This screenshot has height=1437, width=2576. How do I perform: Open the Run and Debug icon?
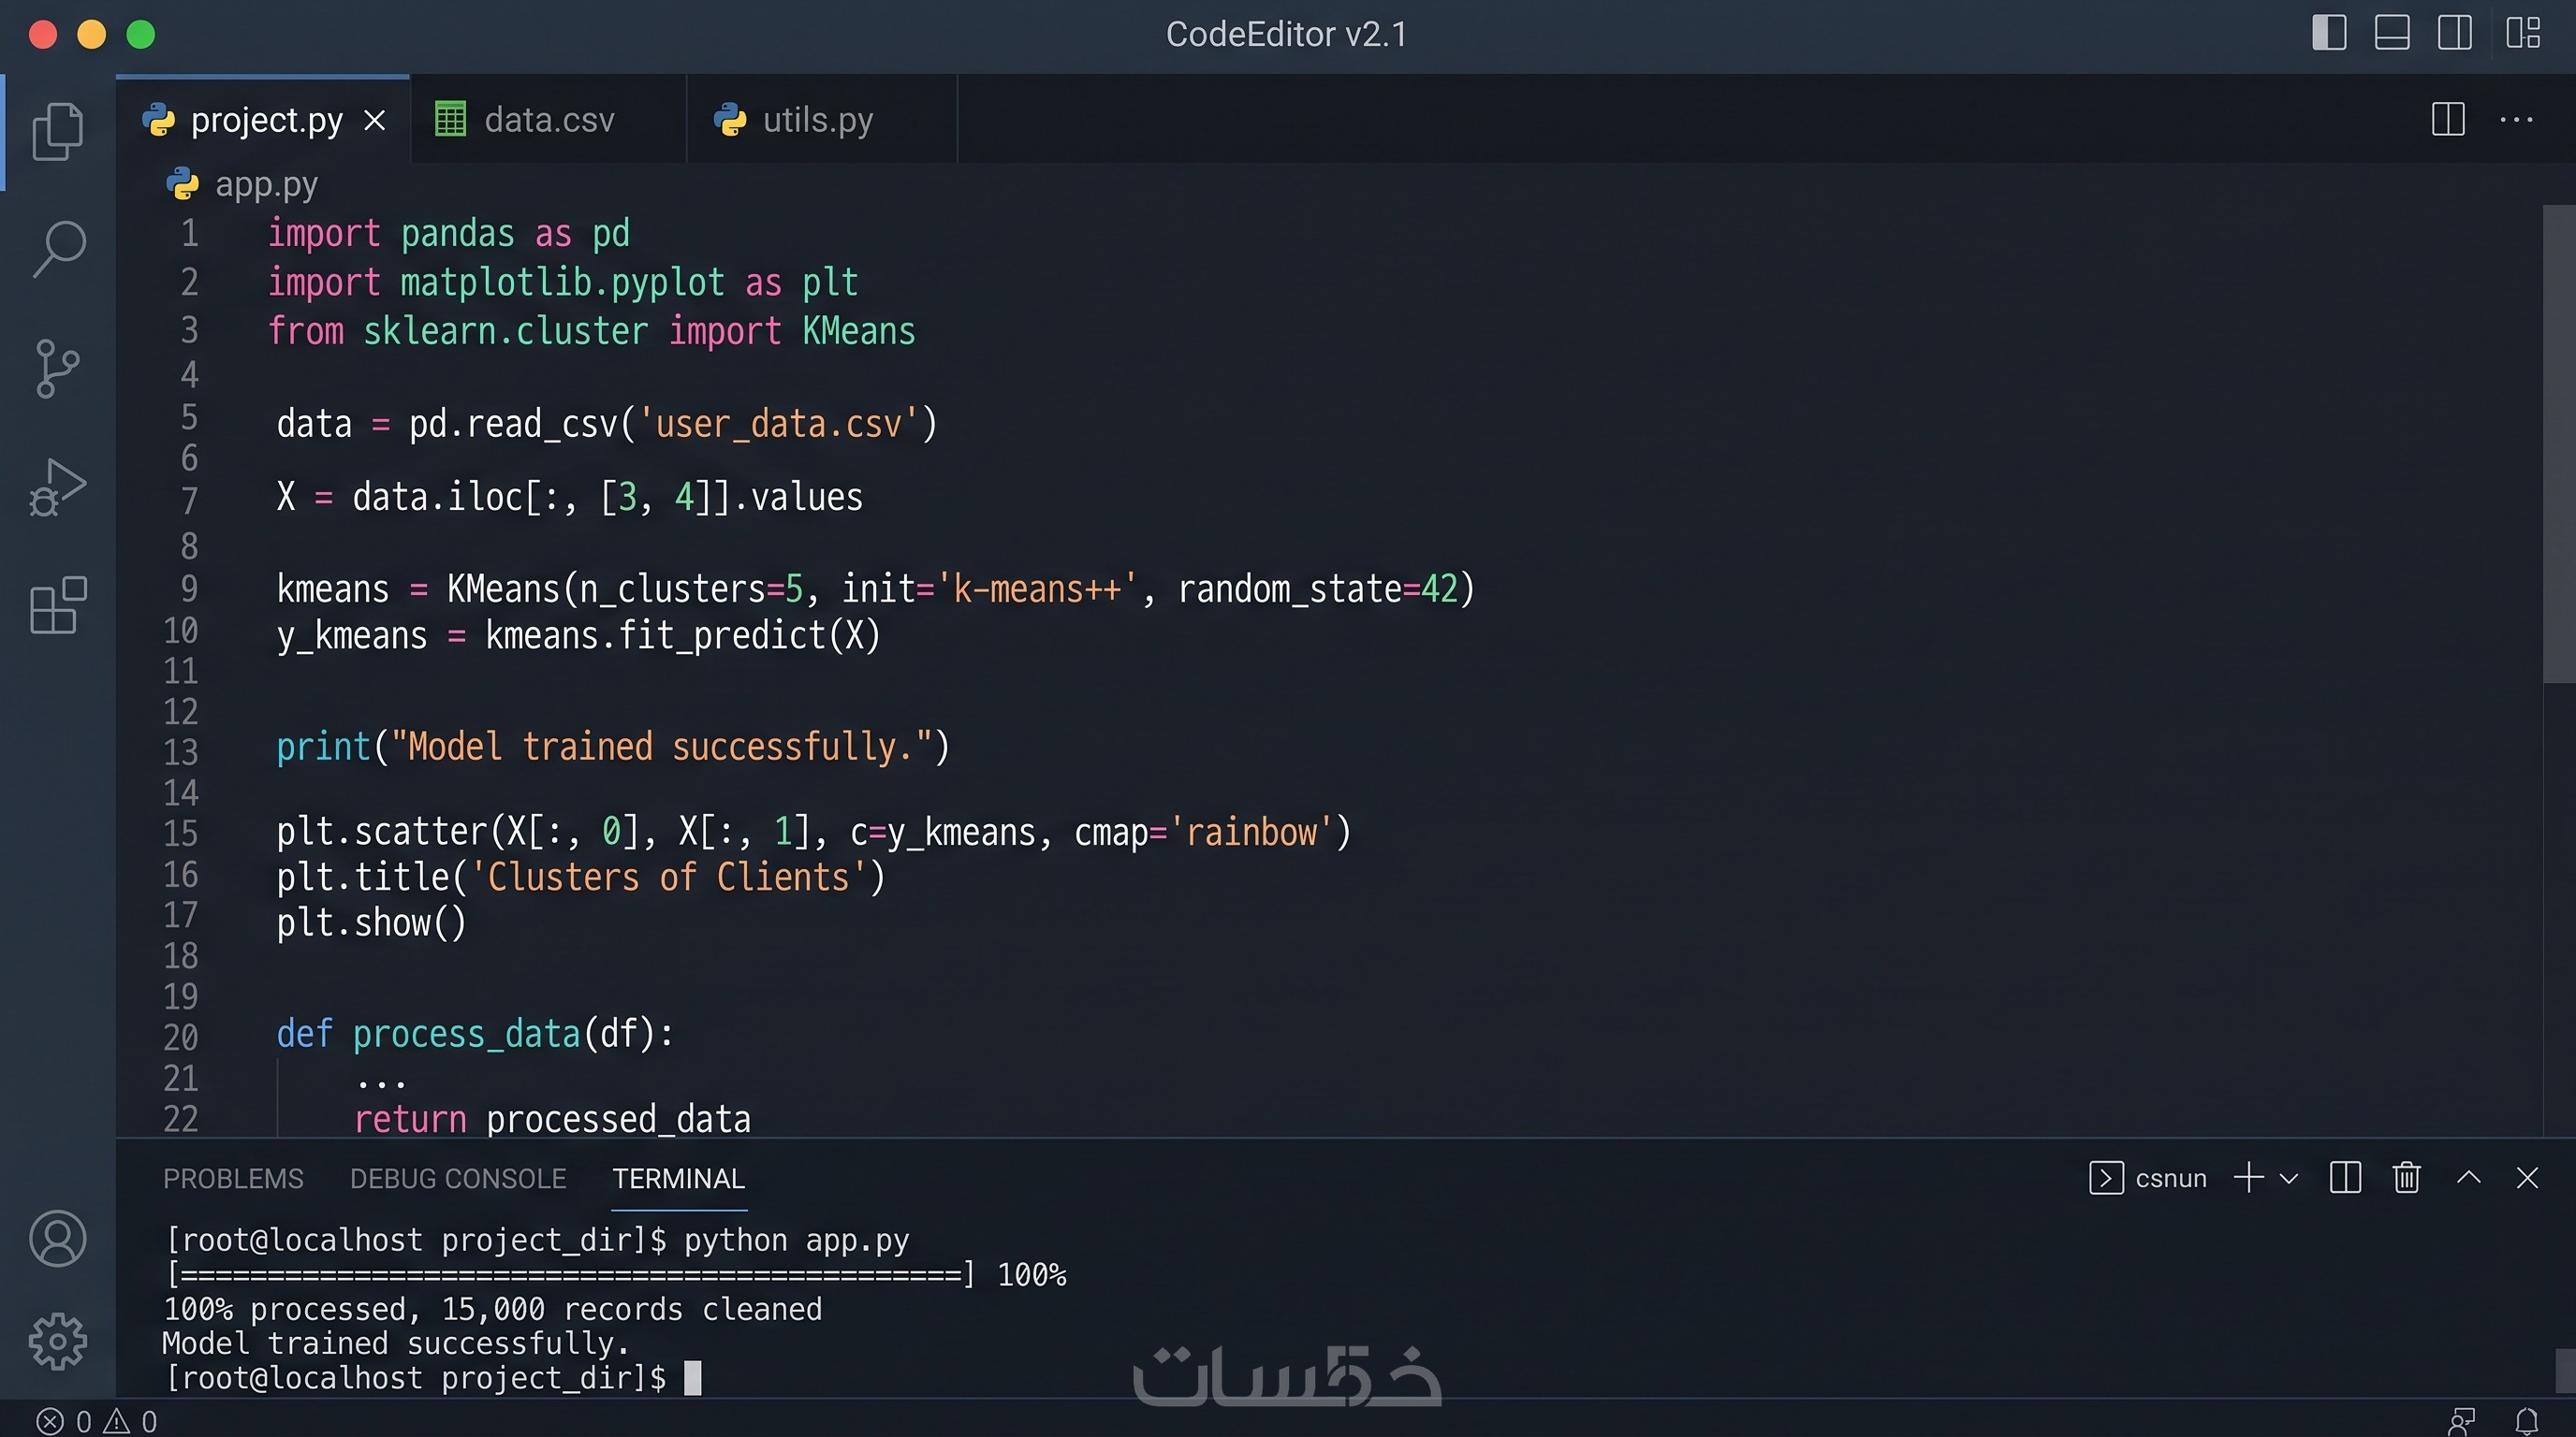click(x=57, y=486)
